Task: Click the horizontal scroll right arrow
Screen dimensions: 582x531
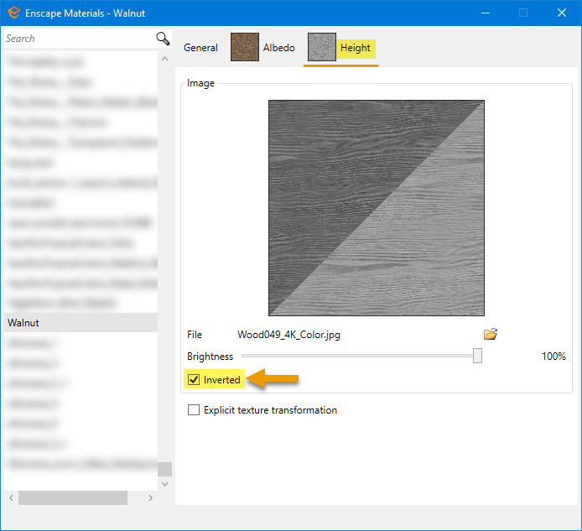Action: pos(150,497)
